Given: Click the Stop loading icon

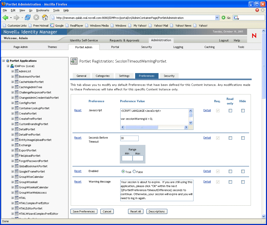Looking at the screenshot, I should [36, 17].
